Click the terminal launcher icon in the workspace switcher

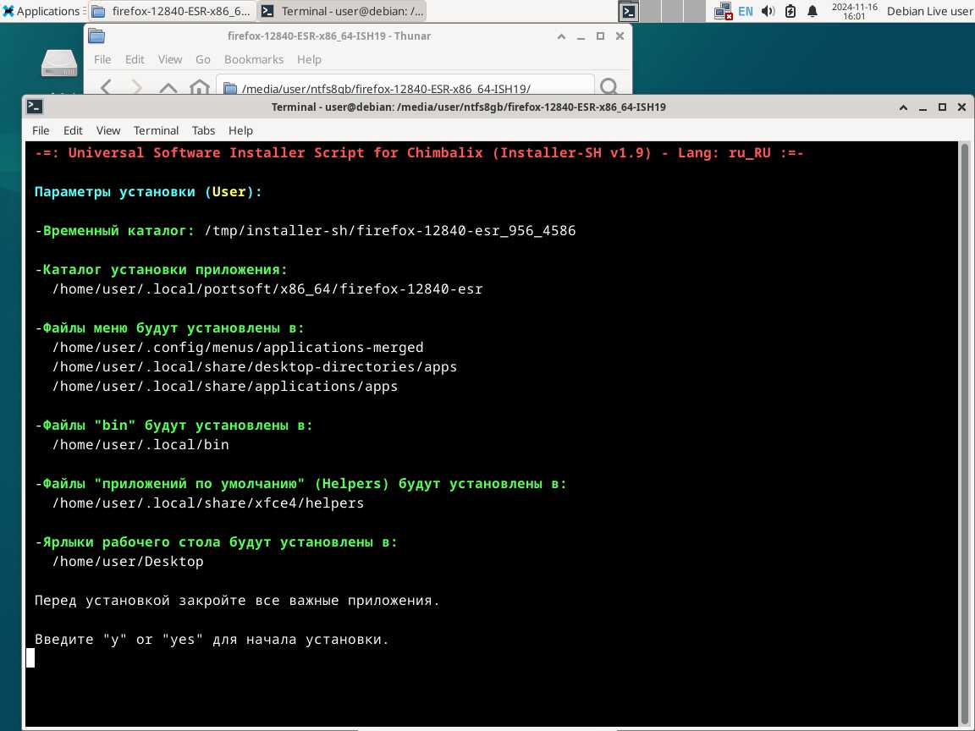tap(629, 11)
